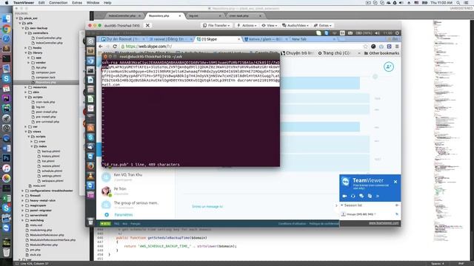Expand hooks folder in sidebar
The height and width of the screenshot is (266, 474).
tap(26, 47)
